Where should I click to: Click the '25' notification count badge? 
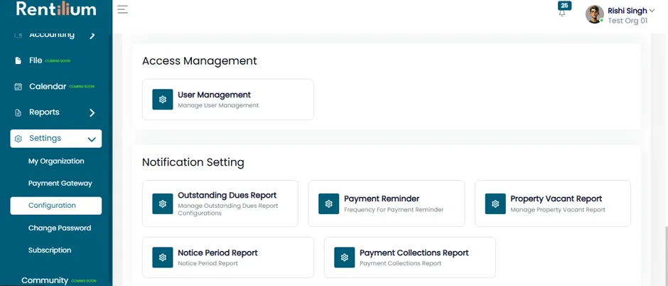click(x=564, y=6)
